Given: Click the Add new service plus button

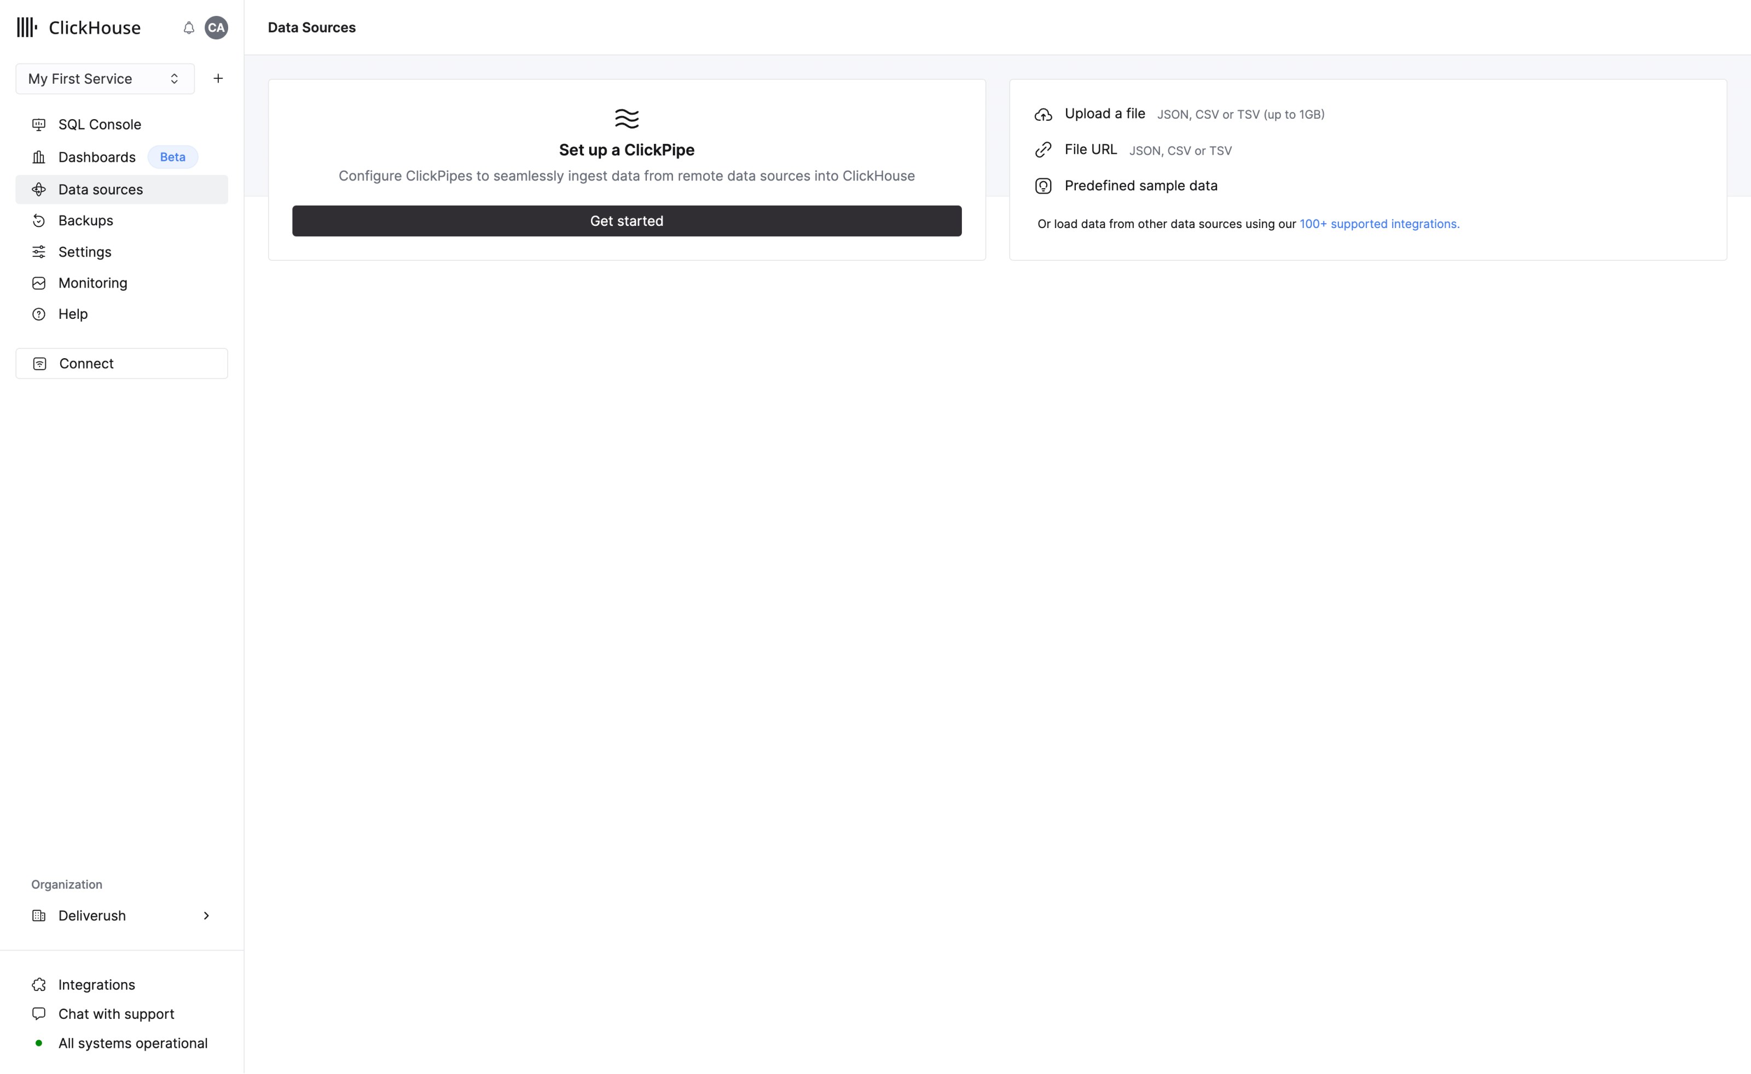Looking at the screenshot, I should 218,79.
